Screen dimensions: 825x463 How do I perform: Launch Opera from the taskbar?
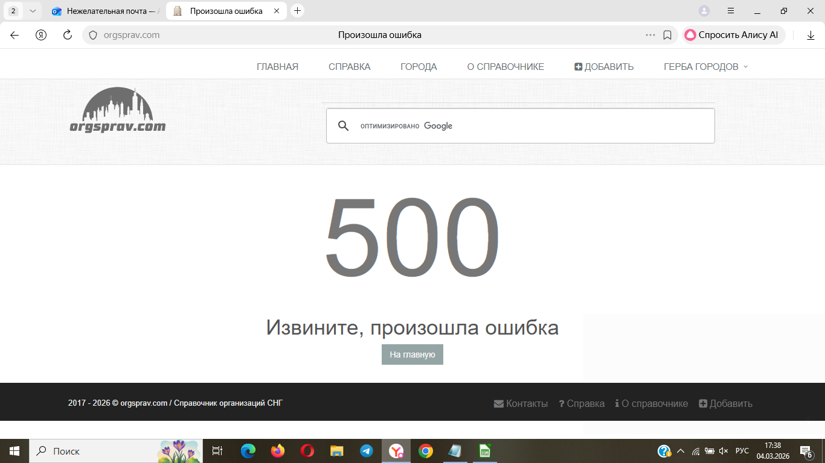coord(307,451)
